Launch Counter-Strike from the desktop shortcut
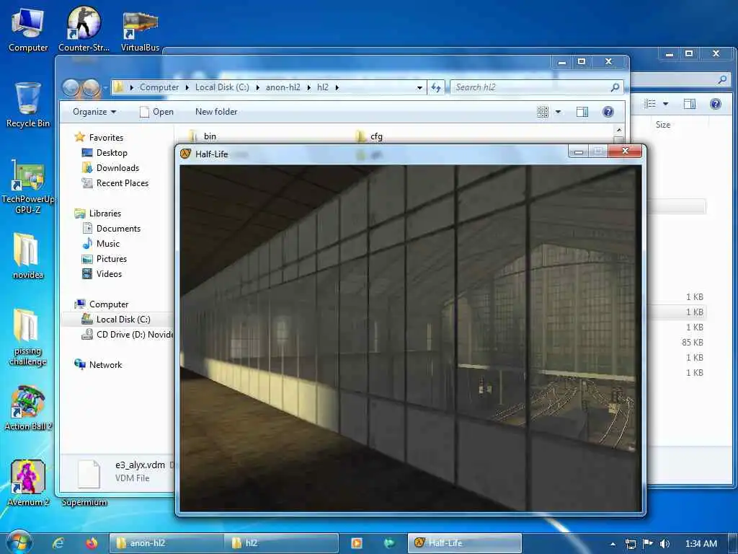This screenshot has width=738, height=554. [84, 29]
